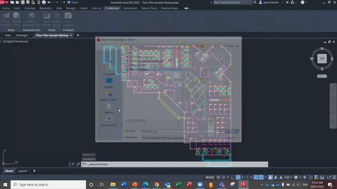Close the command line with X icon
The height and width of the screenshot is (189, 337).
[x=73, y=164]
